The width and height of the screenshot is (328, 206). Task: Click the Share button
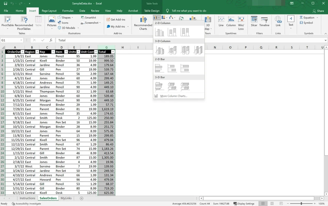(318, 11)
